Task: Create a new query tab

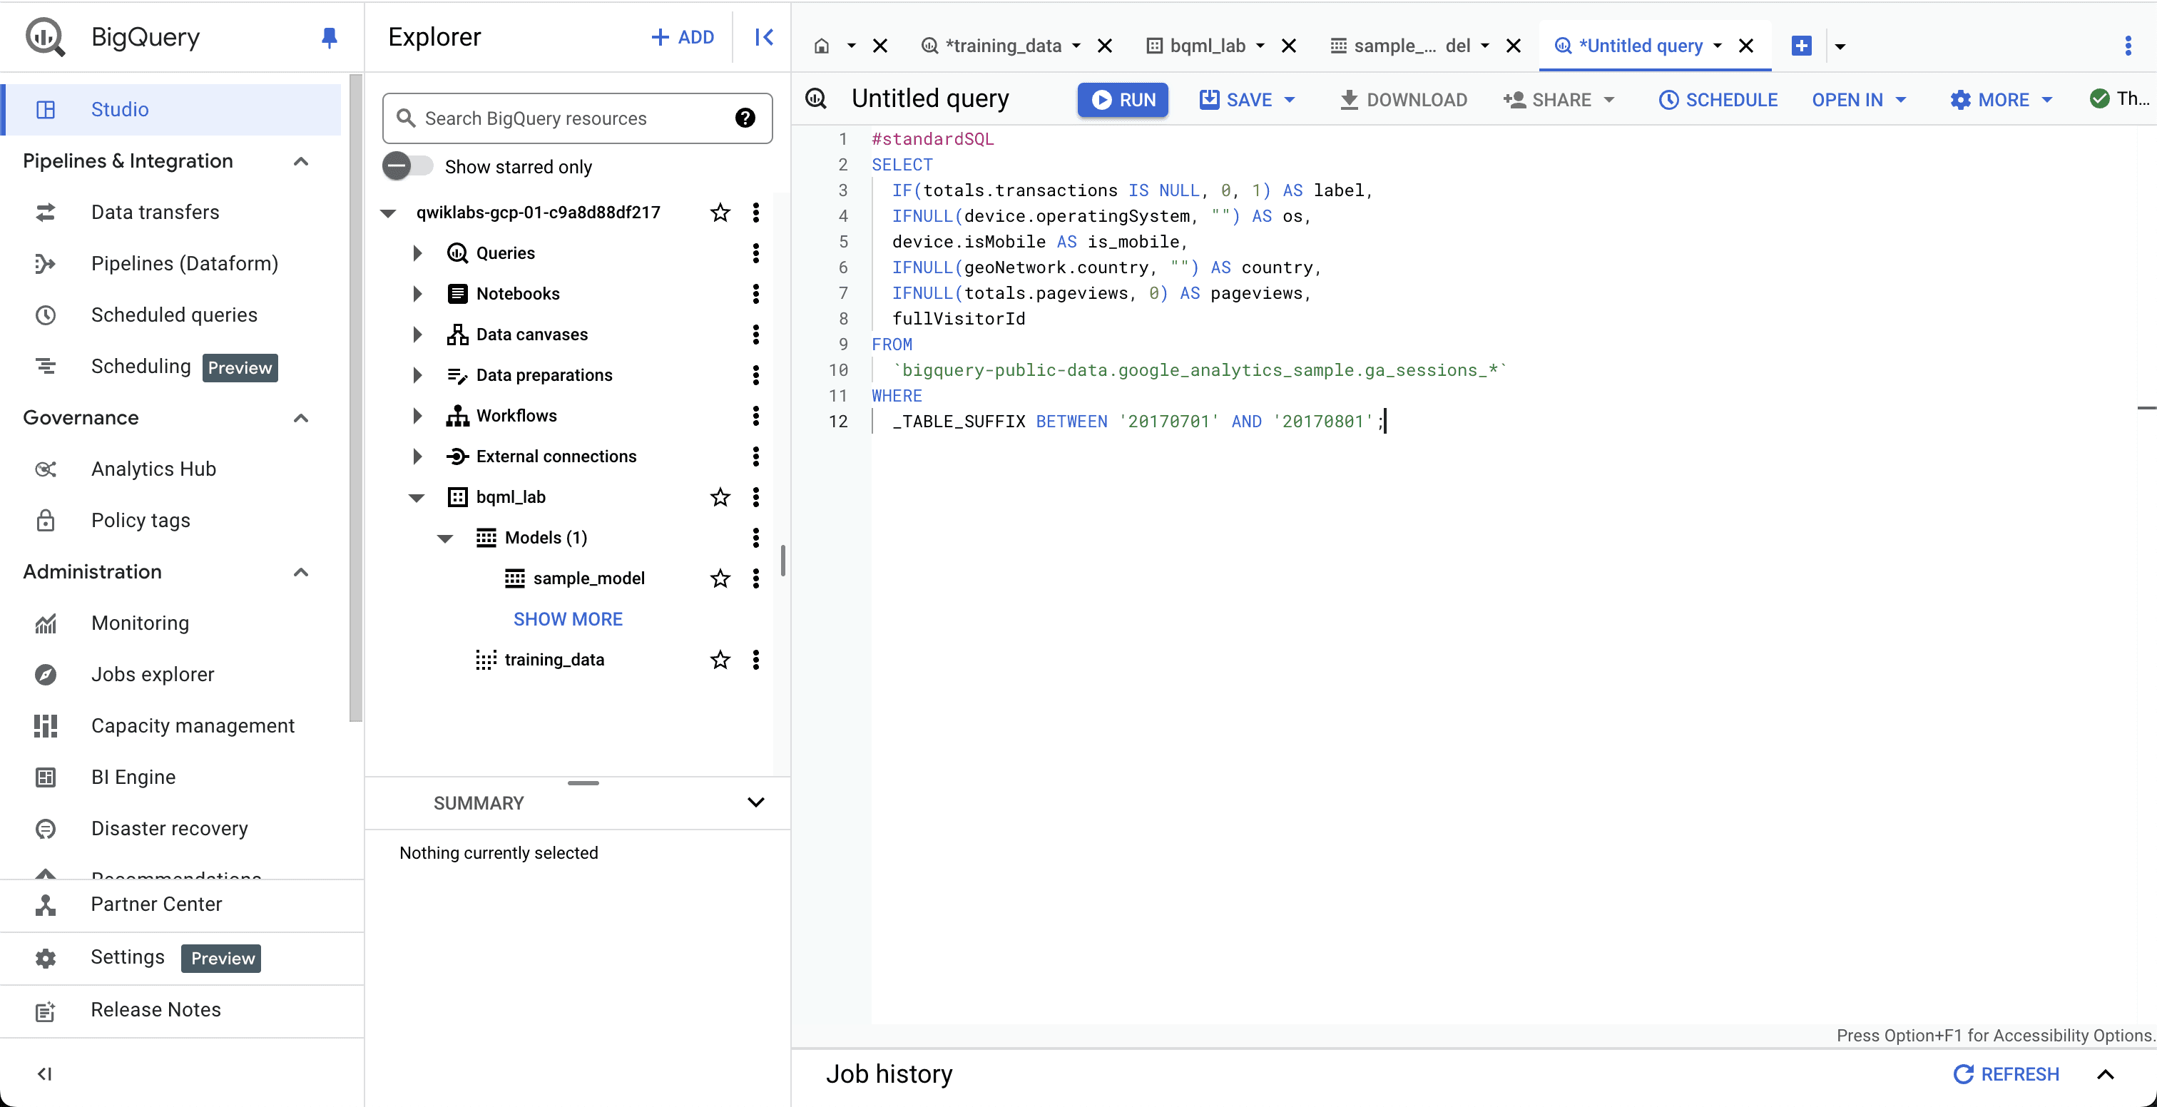Action: (1801, 46)
